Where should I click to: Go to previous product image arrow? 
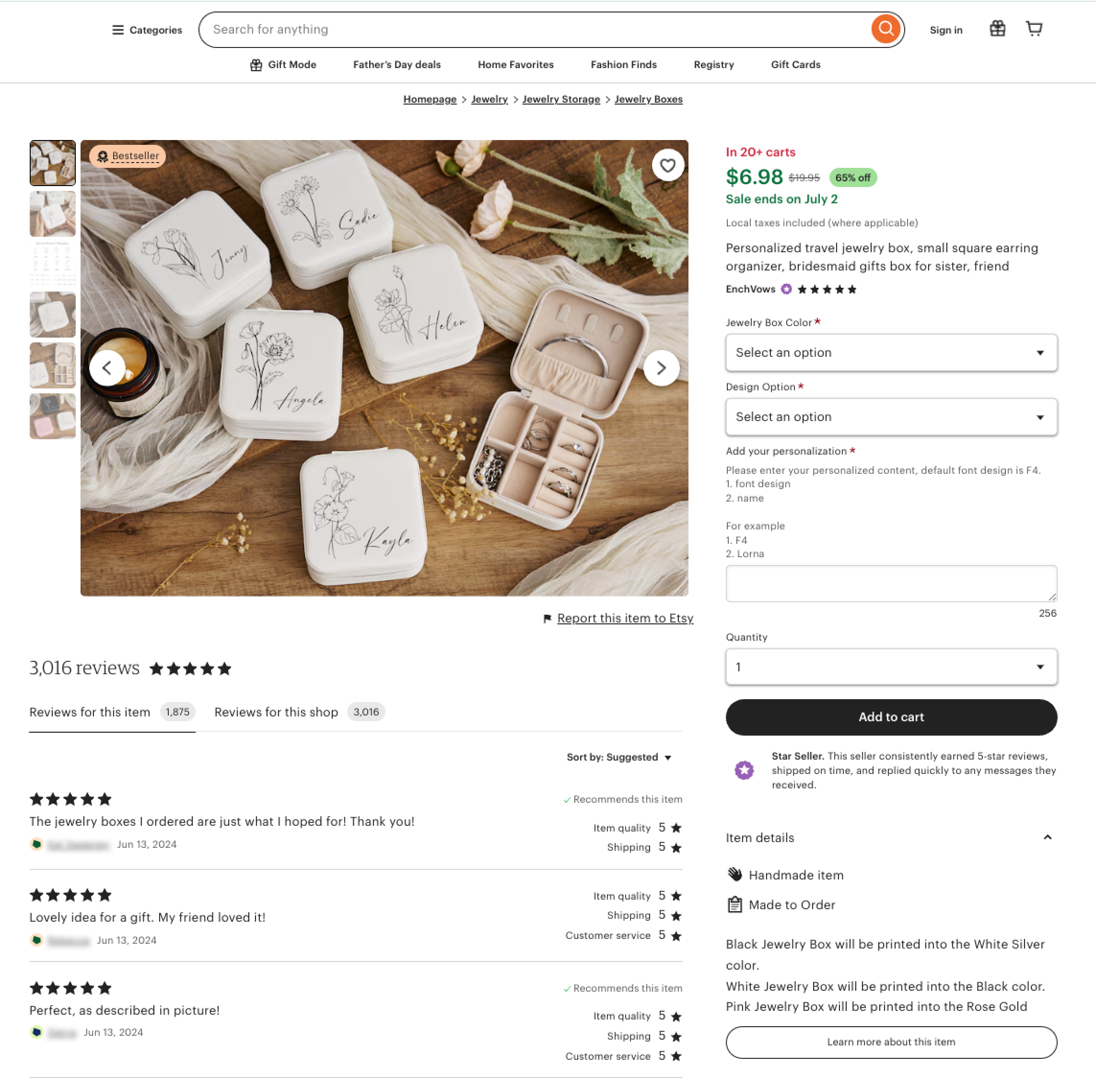click(x=107, y=368)
